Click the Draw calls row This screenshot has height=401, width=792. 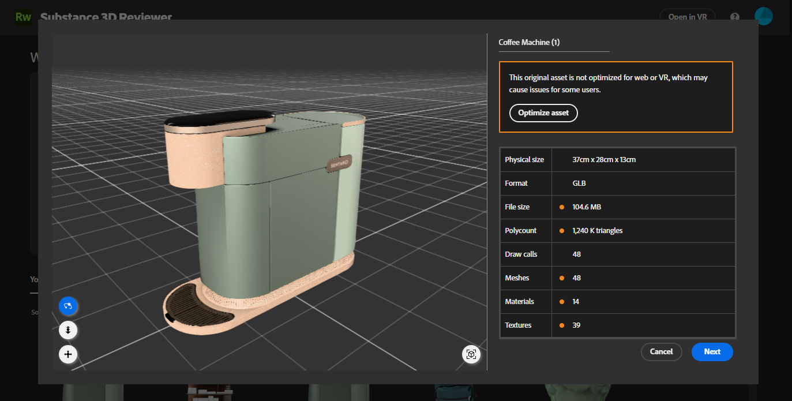tap(617, 254)
